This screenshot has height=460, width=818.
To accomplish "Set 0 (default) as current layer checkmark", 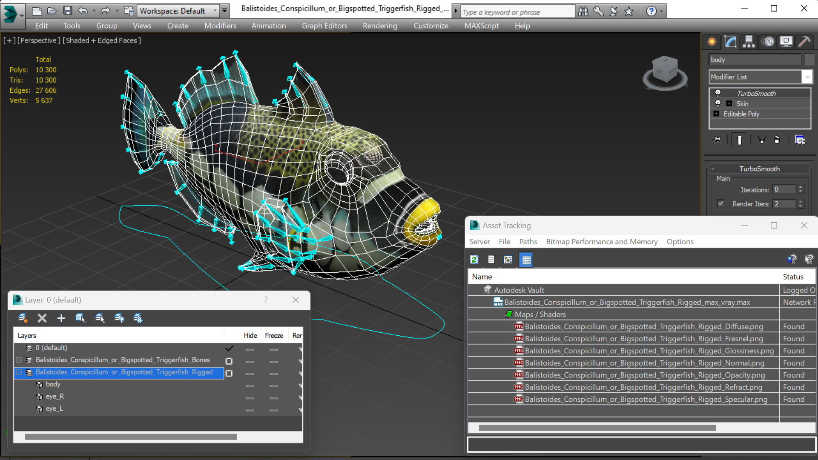I will click(x=229, y=349).
